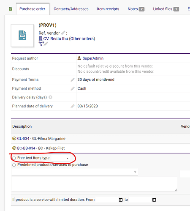Open the 'to' date calendar picker
The height and width of the screenshot is (211, 190).
154,200
